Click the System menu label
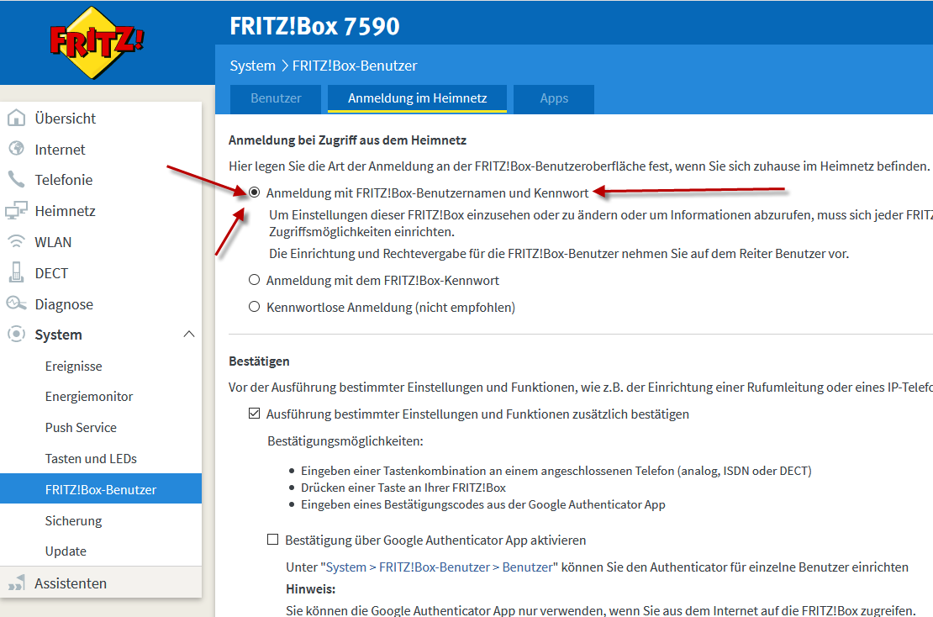The width and height of the screenshot is (933, 617). point(58,335)
